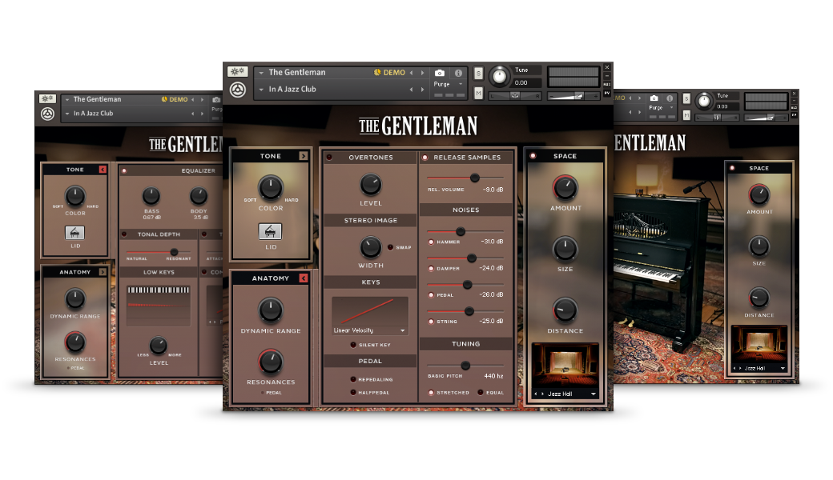Screen dimensions: 833x480
Task: Click the Space Size knob in center window
Action: click(x=565, y=249)
